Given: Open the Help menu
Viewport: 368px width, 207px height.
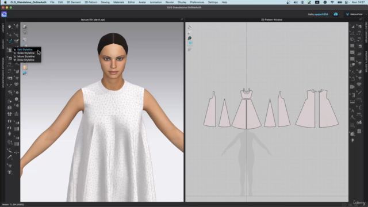Looking at the screenshot, I should pyautogui.click(x=224, y=2).
